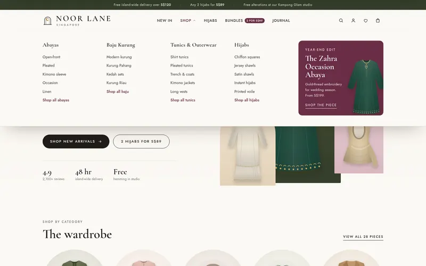Click the white dress hero image

pos(248,156)
